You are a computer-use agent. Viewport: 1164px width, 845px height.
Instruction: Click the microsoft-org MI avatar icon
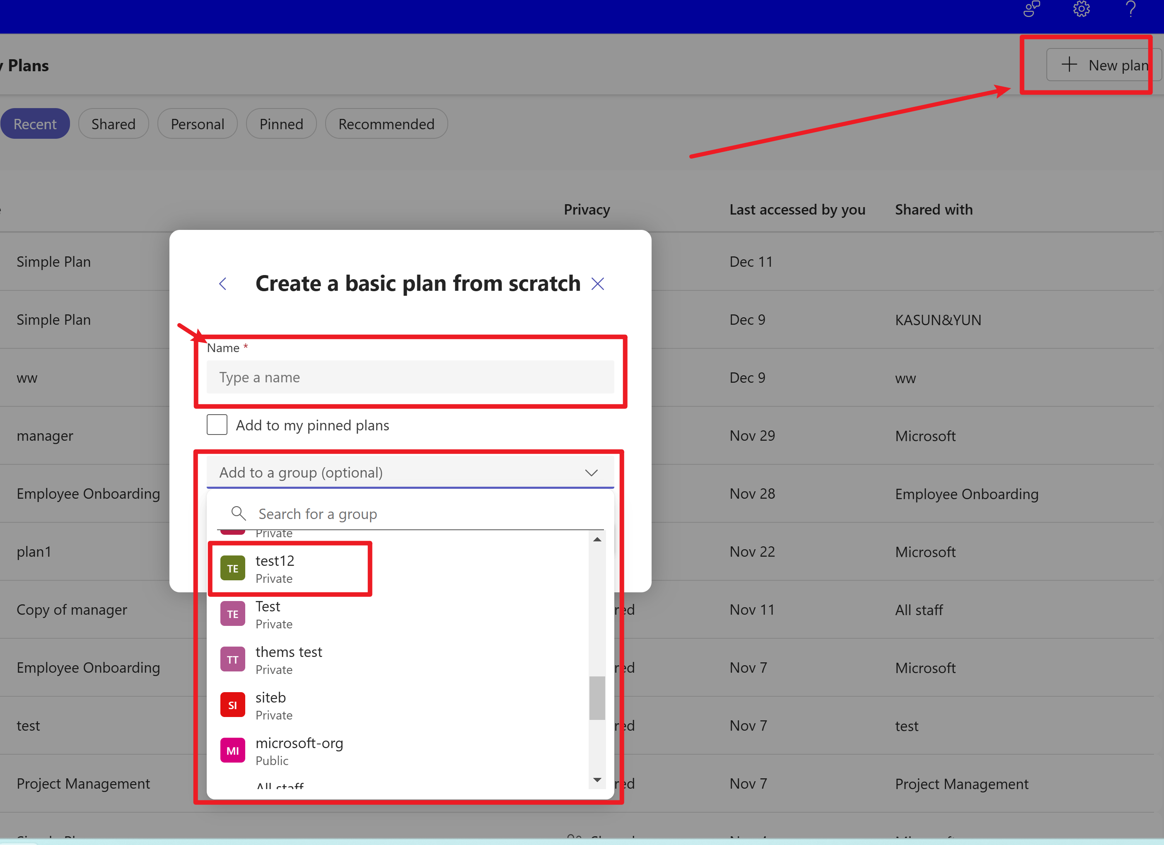232,751
